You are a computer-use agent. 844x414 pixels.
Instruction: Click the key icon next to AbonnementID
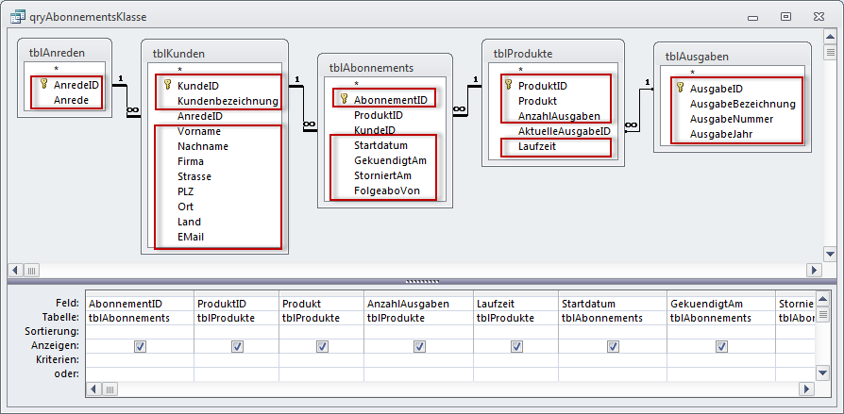(344, 99)
